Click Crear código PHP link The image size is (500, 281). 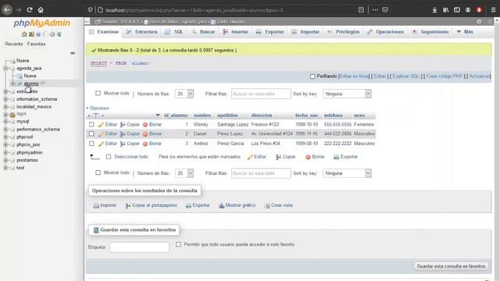pos(445,76)
